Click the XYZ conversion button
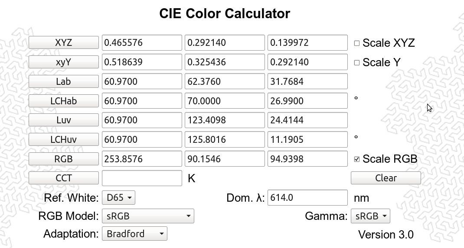464x248 pixels. (x=64, y=42)
